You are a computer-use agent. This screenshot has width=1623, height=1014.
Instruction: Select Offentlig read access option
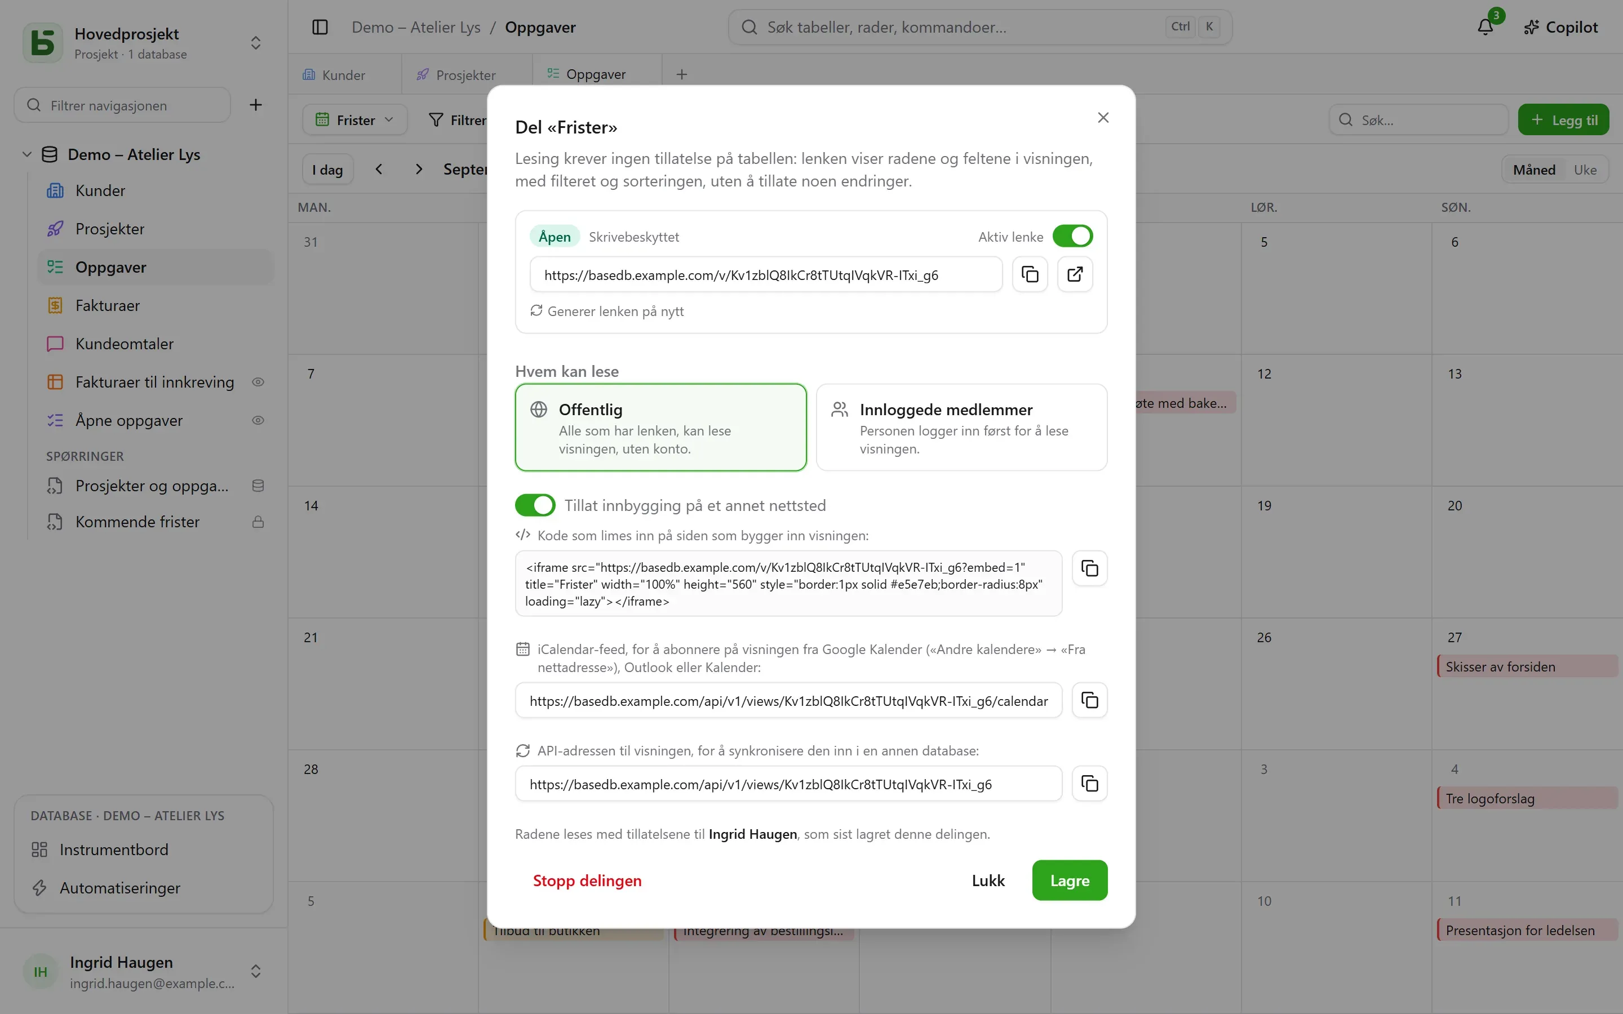(x=660, y=427)
